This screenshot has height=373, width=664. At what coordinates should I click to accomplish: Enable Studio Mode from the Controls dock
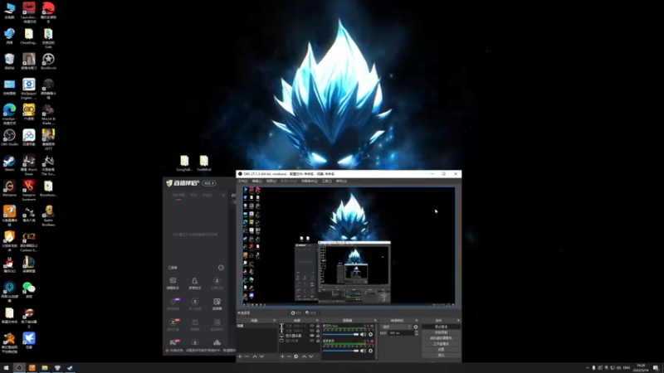441,344
